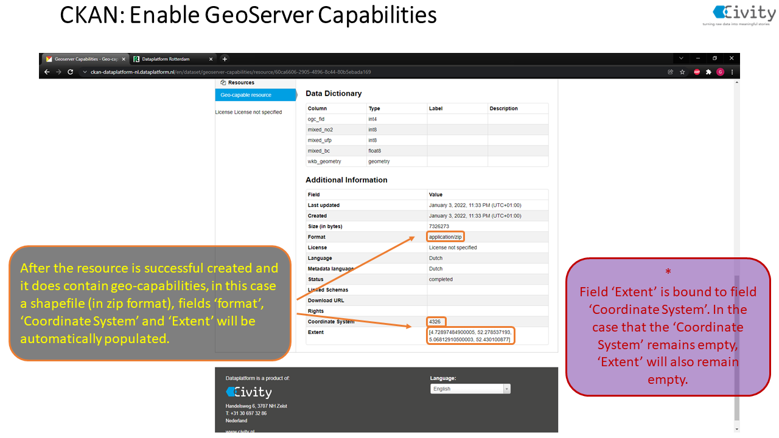Open the Language dropdown showing English
Image resolution: width=779 pixels, height=438 pixels.
tap(470, 389)
